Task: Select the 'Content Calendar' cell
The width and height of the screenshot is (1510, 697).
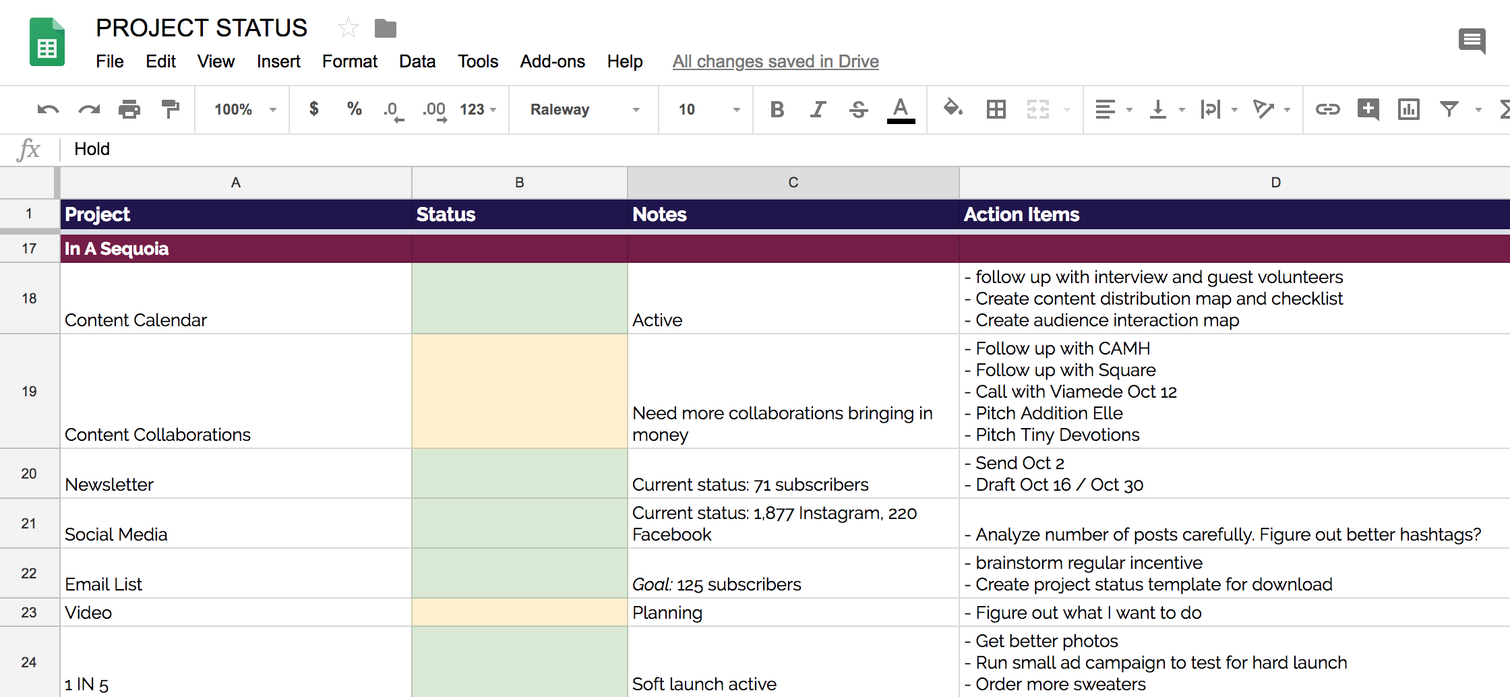Action: click(236, 299)
